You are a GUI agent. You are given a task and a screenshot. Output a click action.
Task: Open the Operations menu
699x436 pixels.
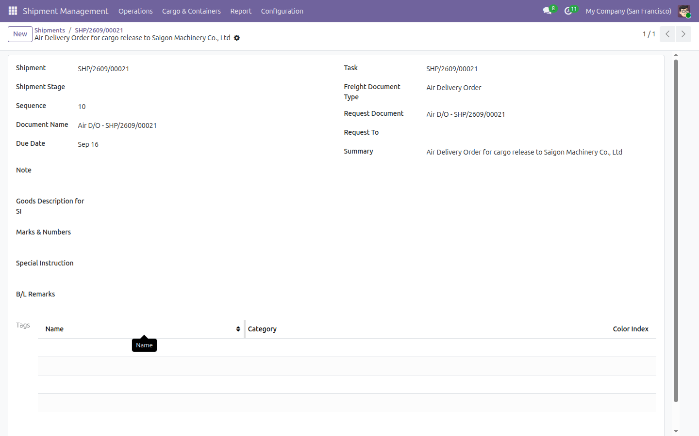click(135, 11)
